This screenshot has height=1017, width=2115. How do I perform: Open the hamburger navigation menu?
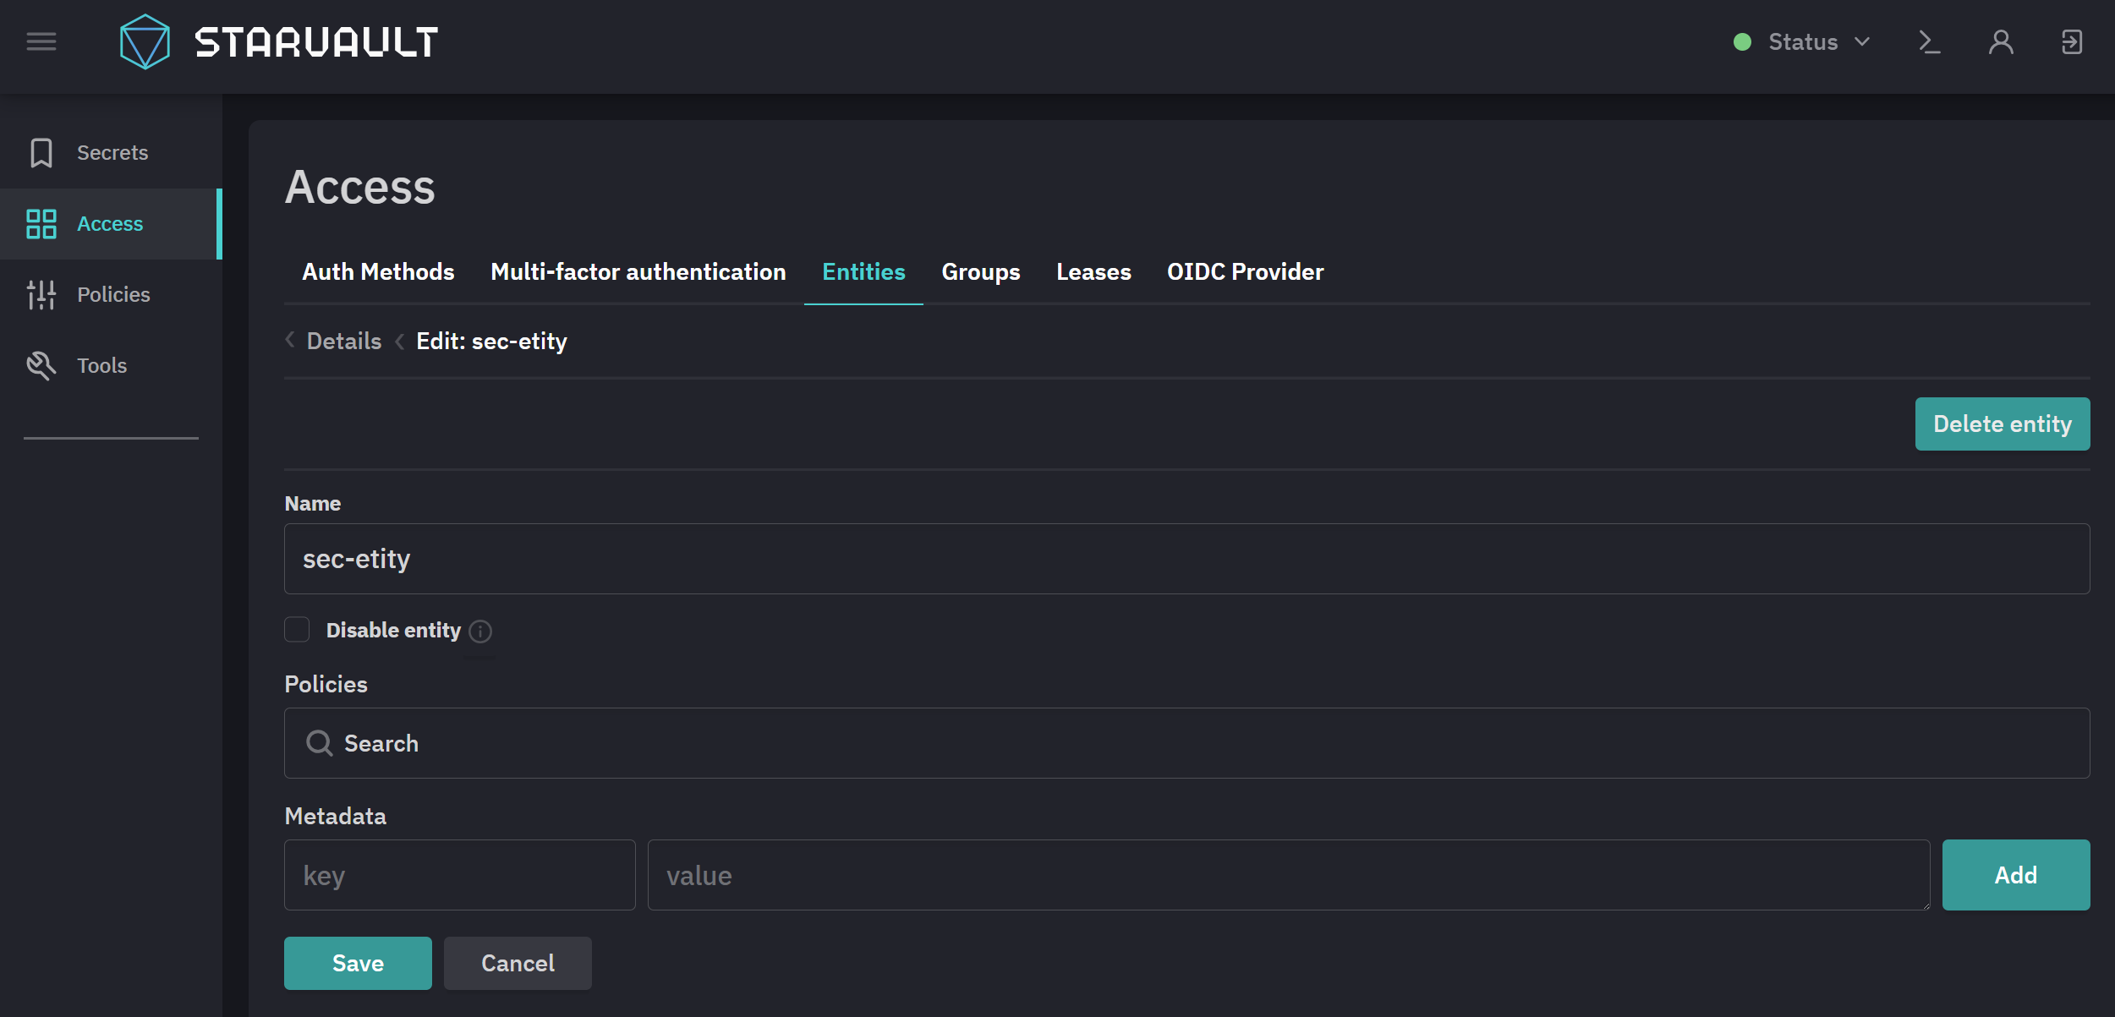[x=41, y=41]
